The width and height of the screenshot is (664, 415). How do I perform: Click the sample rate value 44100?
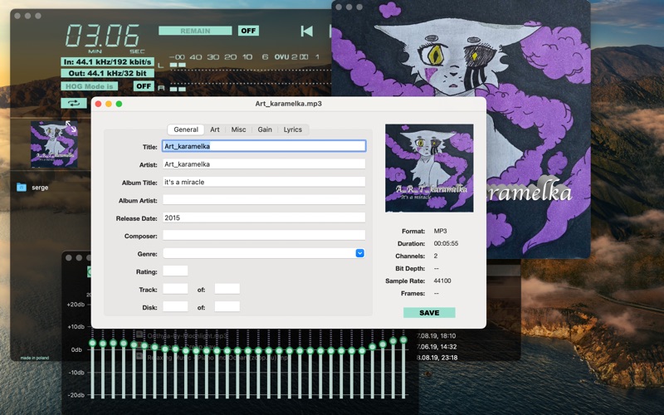click(442, 281)
